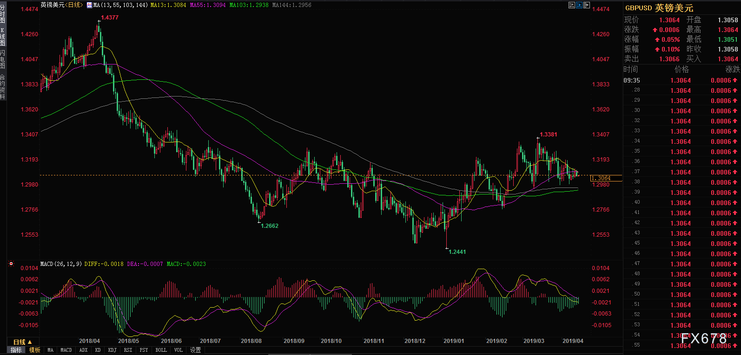Select the VOL indicator button
Screen dimensions: 741x355
[179, 350]
